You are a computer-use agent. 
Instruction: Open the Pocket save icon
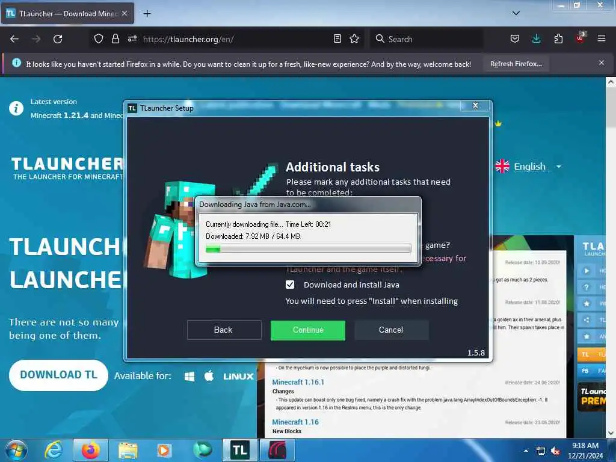tap(515, 38)
